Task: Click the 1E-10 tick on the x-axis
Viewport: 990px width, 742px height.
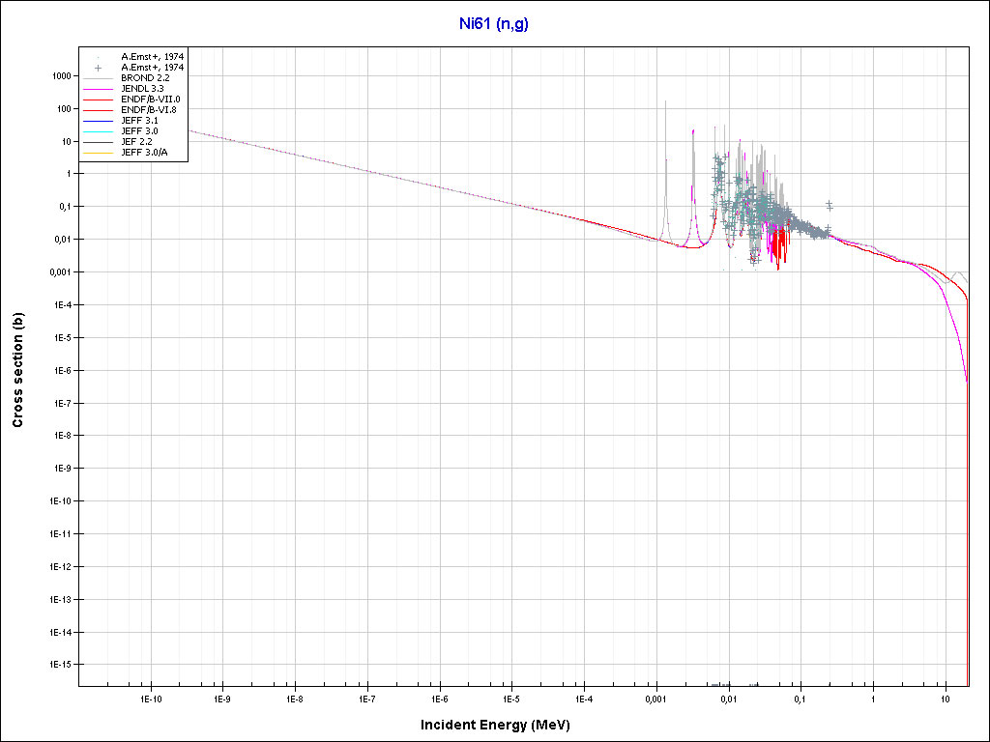Action: click(x=150, y=698)
